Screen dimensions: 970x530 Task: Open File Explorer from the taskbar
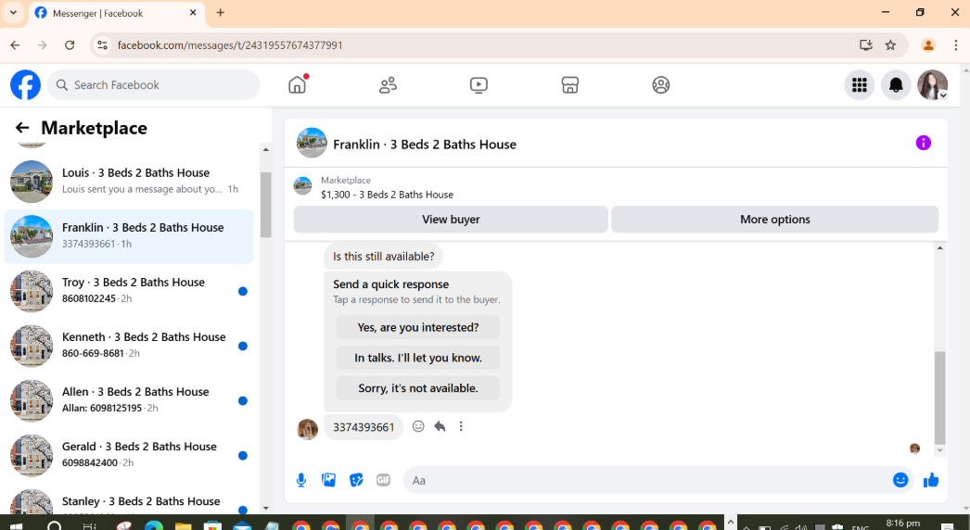(183, 525)
